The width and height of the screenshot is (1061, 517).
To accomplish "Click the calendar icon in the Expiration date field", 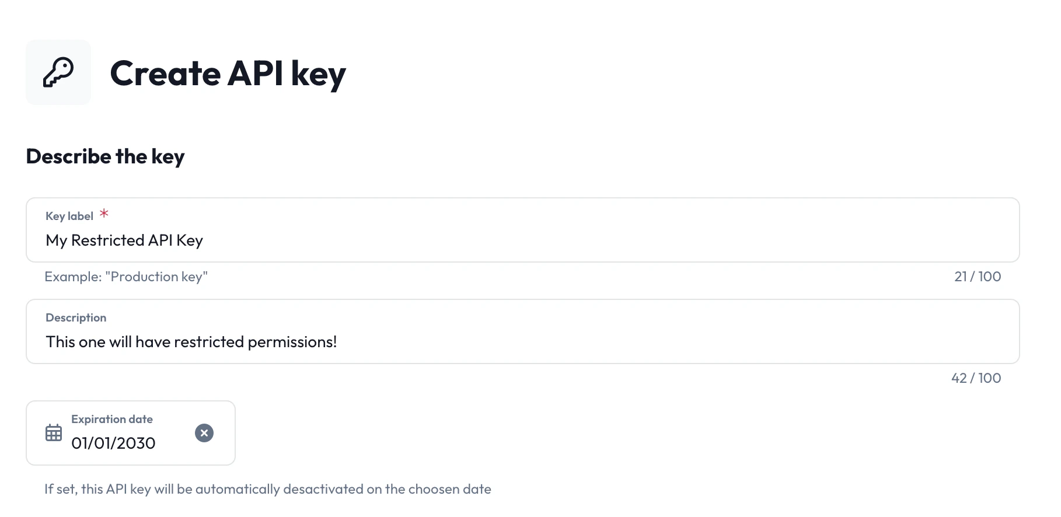I will pyautogui.click(x=54, y=432).
